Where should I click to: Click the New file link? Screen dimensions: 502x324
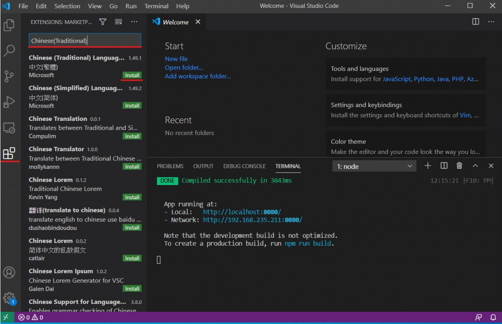[176, 59]
